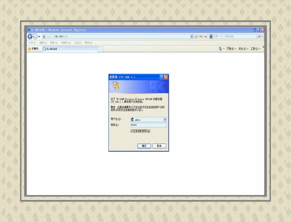
Task: Click the address bar showing 192.168.1.1
Action: pos(116,36)
